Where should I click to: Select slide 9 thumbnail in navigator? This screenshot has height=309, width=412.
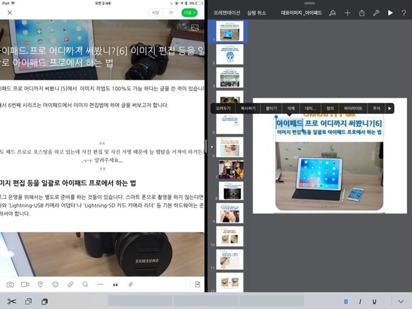229,213
